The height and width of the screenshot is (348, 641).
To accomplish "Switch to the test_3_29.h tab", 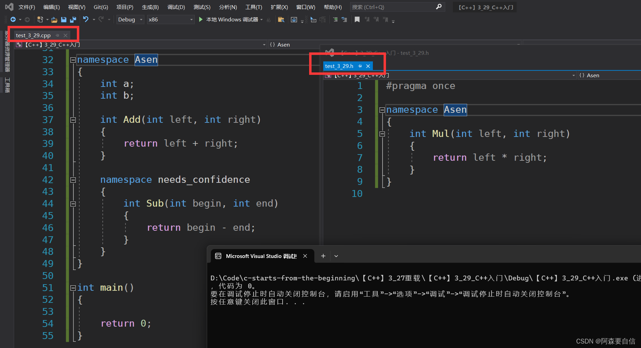I will 339,66.
